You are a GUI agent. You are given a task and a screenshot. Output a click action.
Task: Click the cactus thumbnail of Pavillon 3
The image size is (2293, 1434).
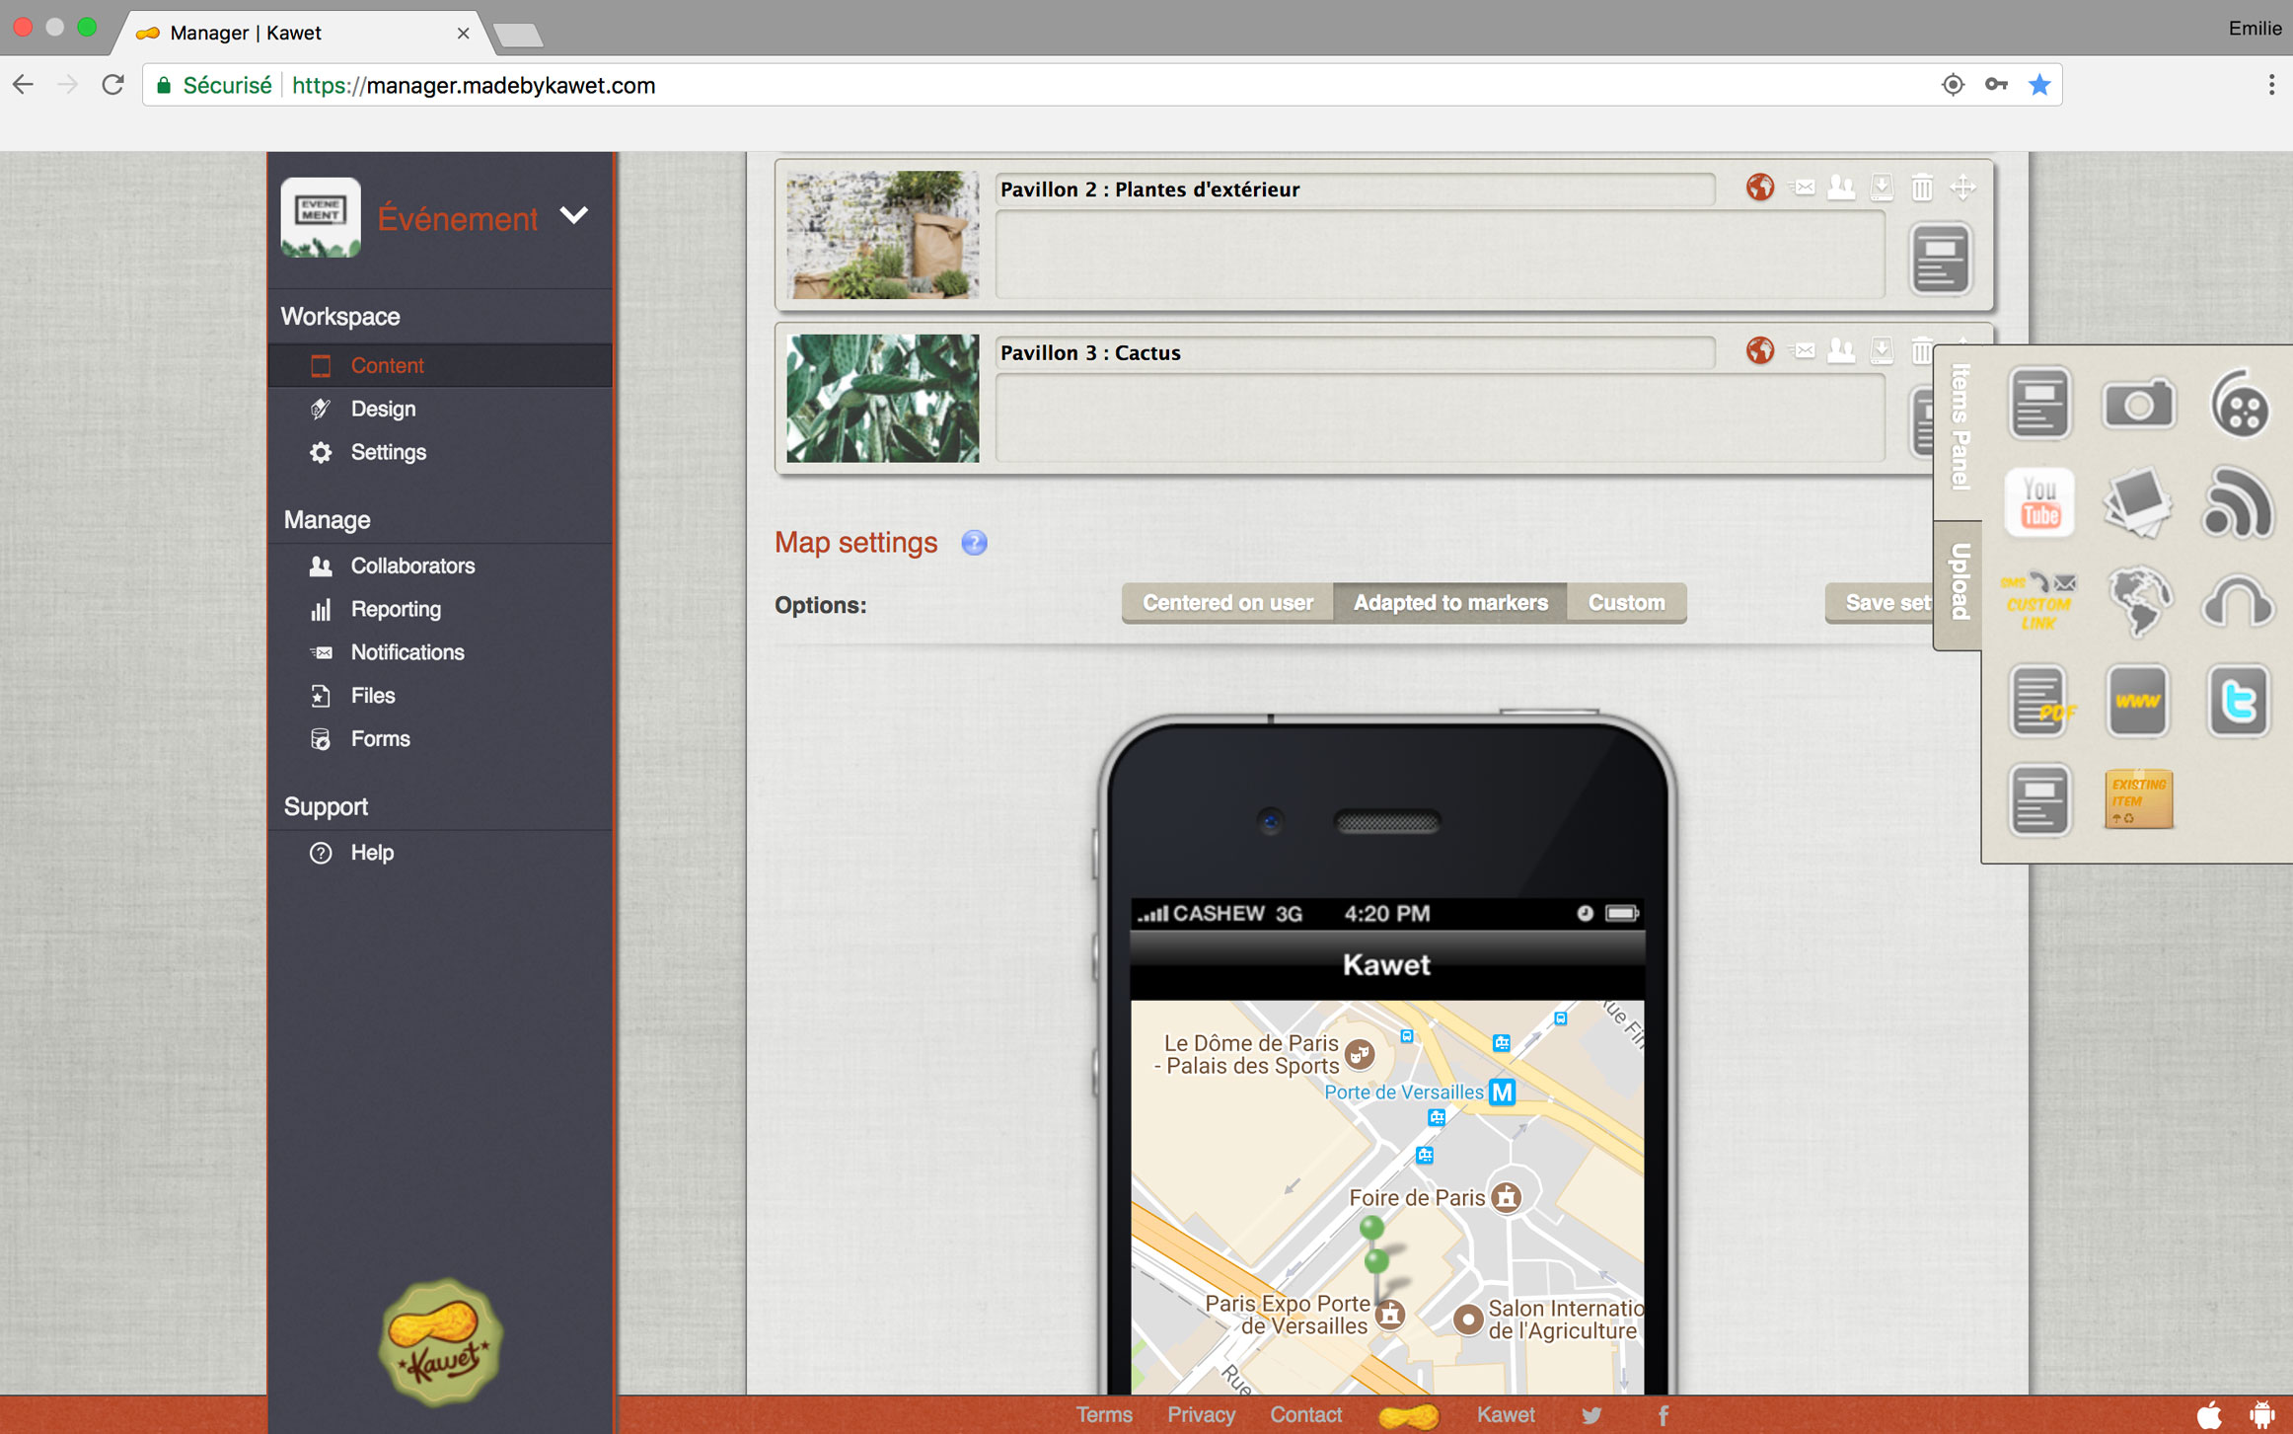(881, 398)
